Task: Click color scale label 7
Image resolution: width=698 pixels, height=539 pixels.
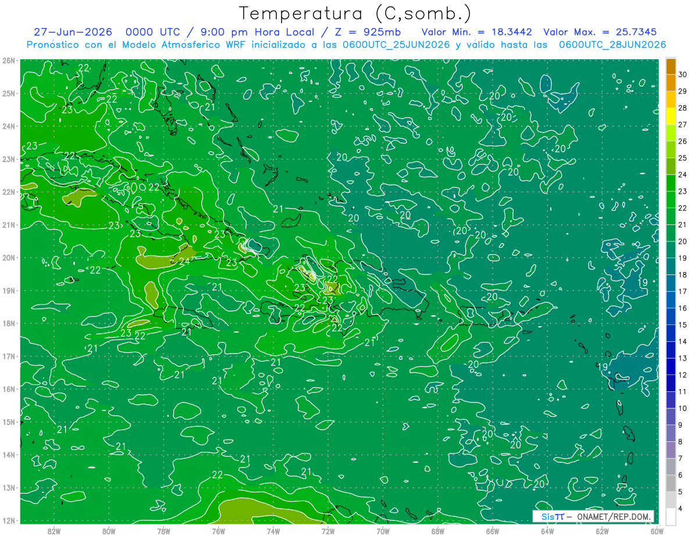Action: (x=681, y=458)
